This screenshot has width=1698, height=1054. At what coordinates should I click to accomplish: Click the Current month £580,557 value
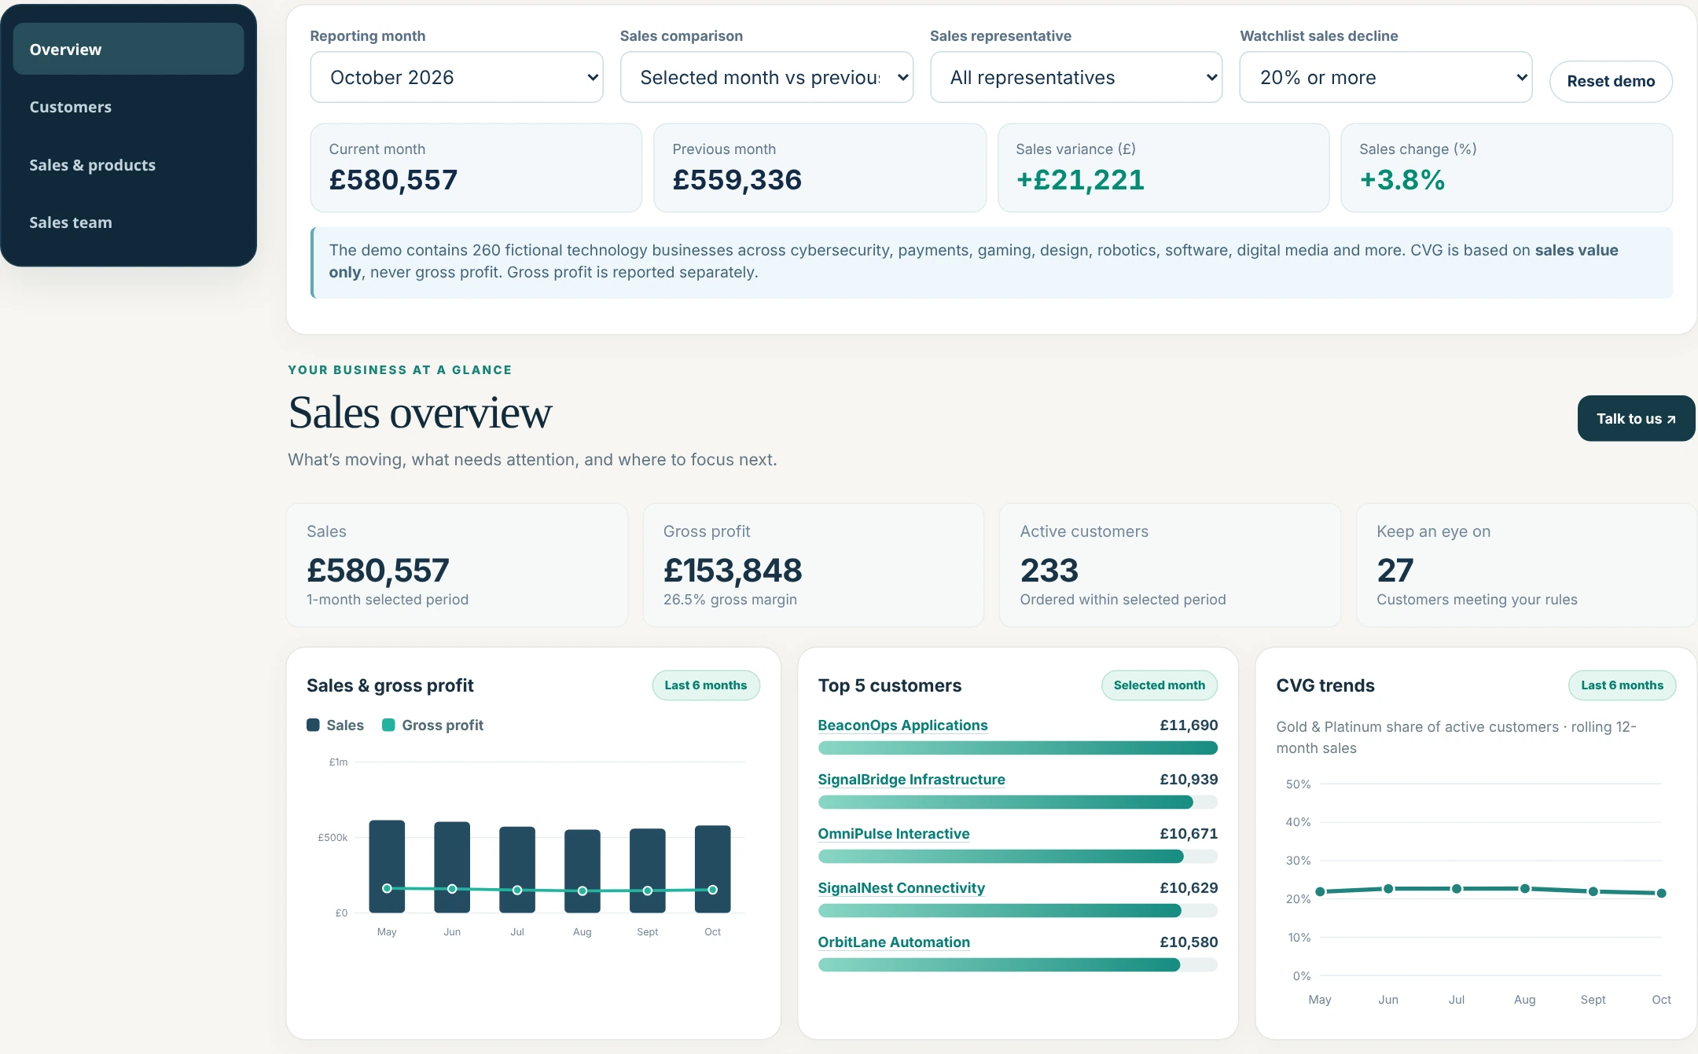coord(393,180)
